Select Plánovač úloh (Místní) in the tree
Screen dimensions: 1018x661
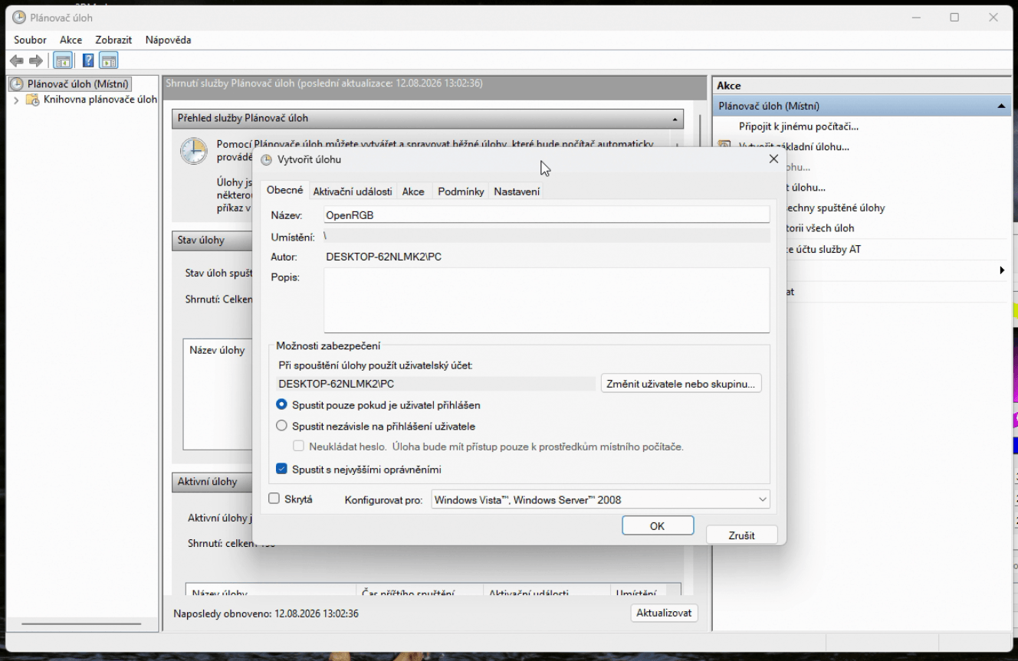pos(78,84)
